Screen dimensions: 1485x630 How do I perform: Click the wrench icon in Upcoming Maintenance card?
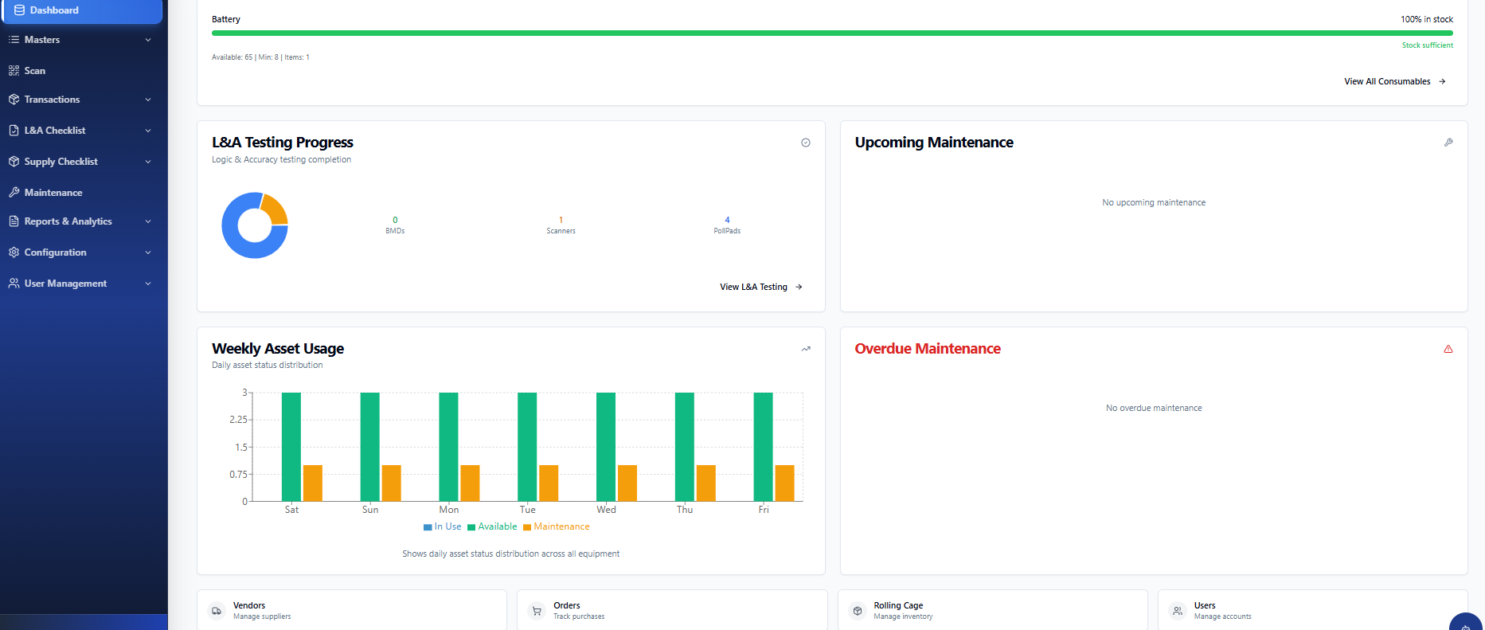coord(1448,143)
